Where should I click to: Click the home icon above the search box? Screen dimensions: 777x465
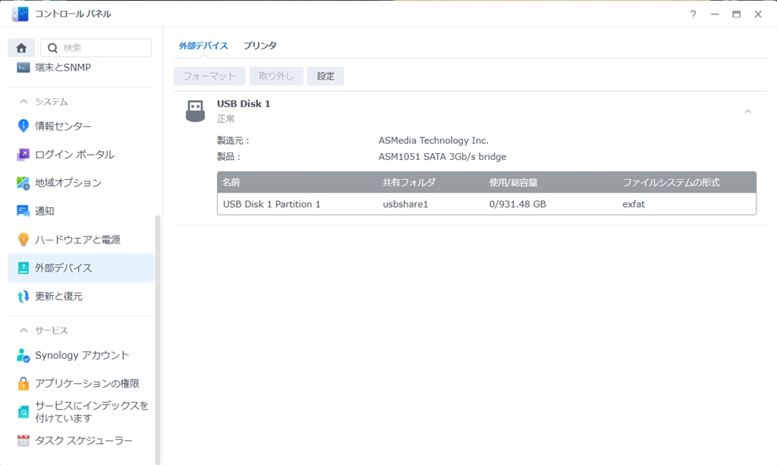20,47
